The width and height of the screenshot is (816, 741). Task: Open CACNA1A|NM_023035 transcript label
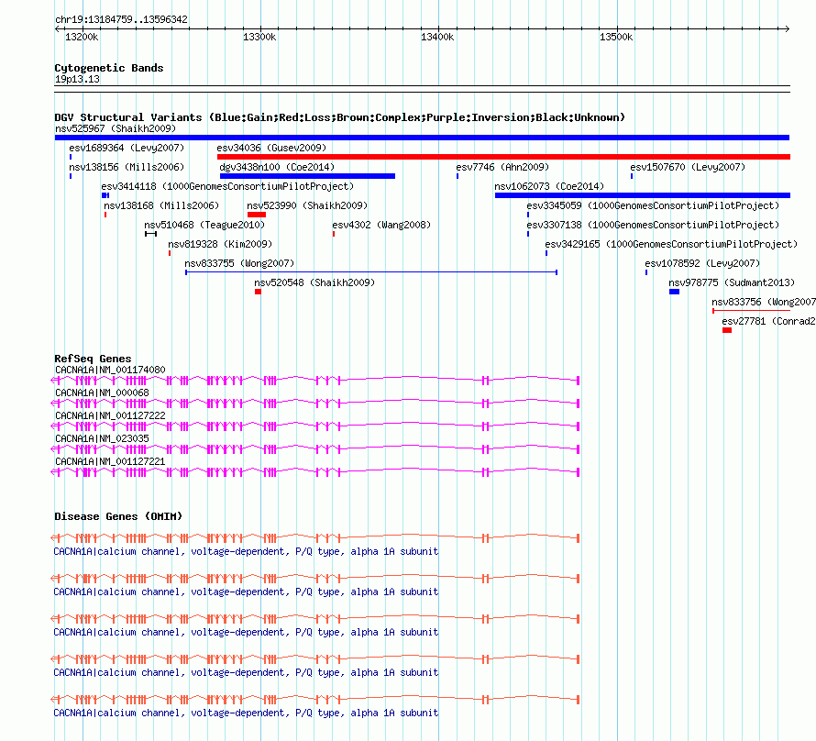coord(102,438)
